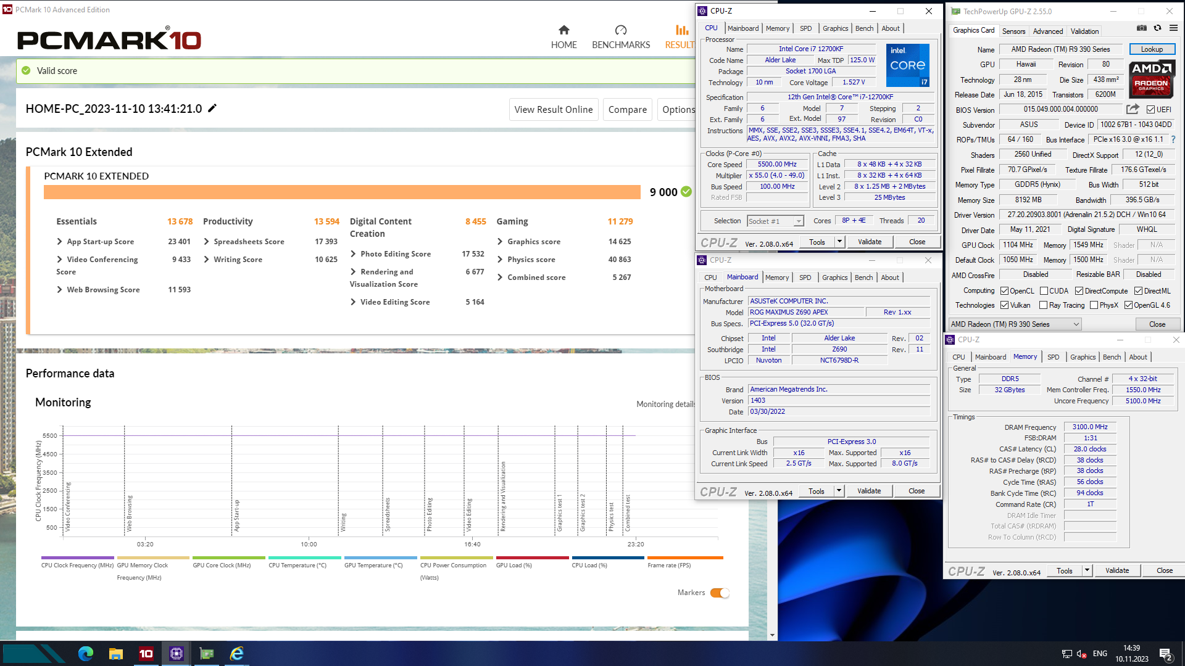Toggle Ray Tracing checkbox in GPU-Z
The width and height of the screenshot is (1185, 666).
click(x=1043, y=305)
